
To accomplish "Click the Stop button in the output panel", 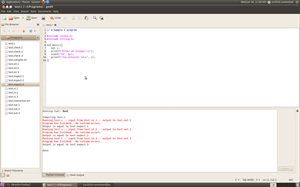I will (286, 169).
